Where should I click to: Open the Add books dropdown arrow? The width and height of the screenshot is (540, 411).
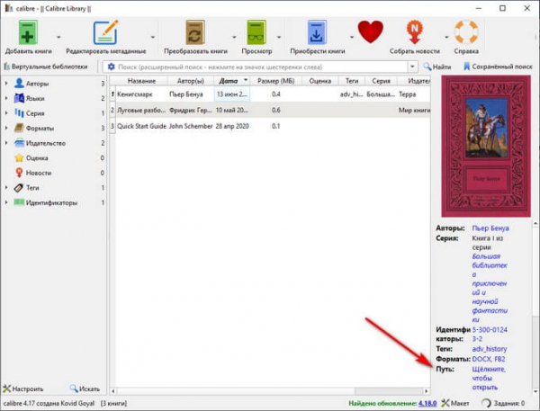point(58,37)
